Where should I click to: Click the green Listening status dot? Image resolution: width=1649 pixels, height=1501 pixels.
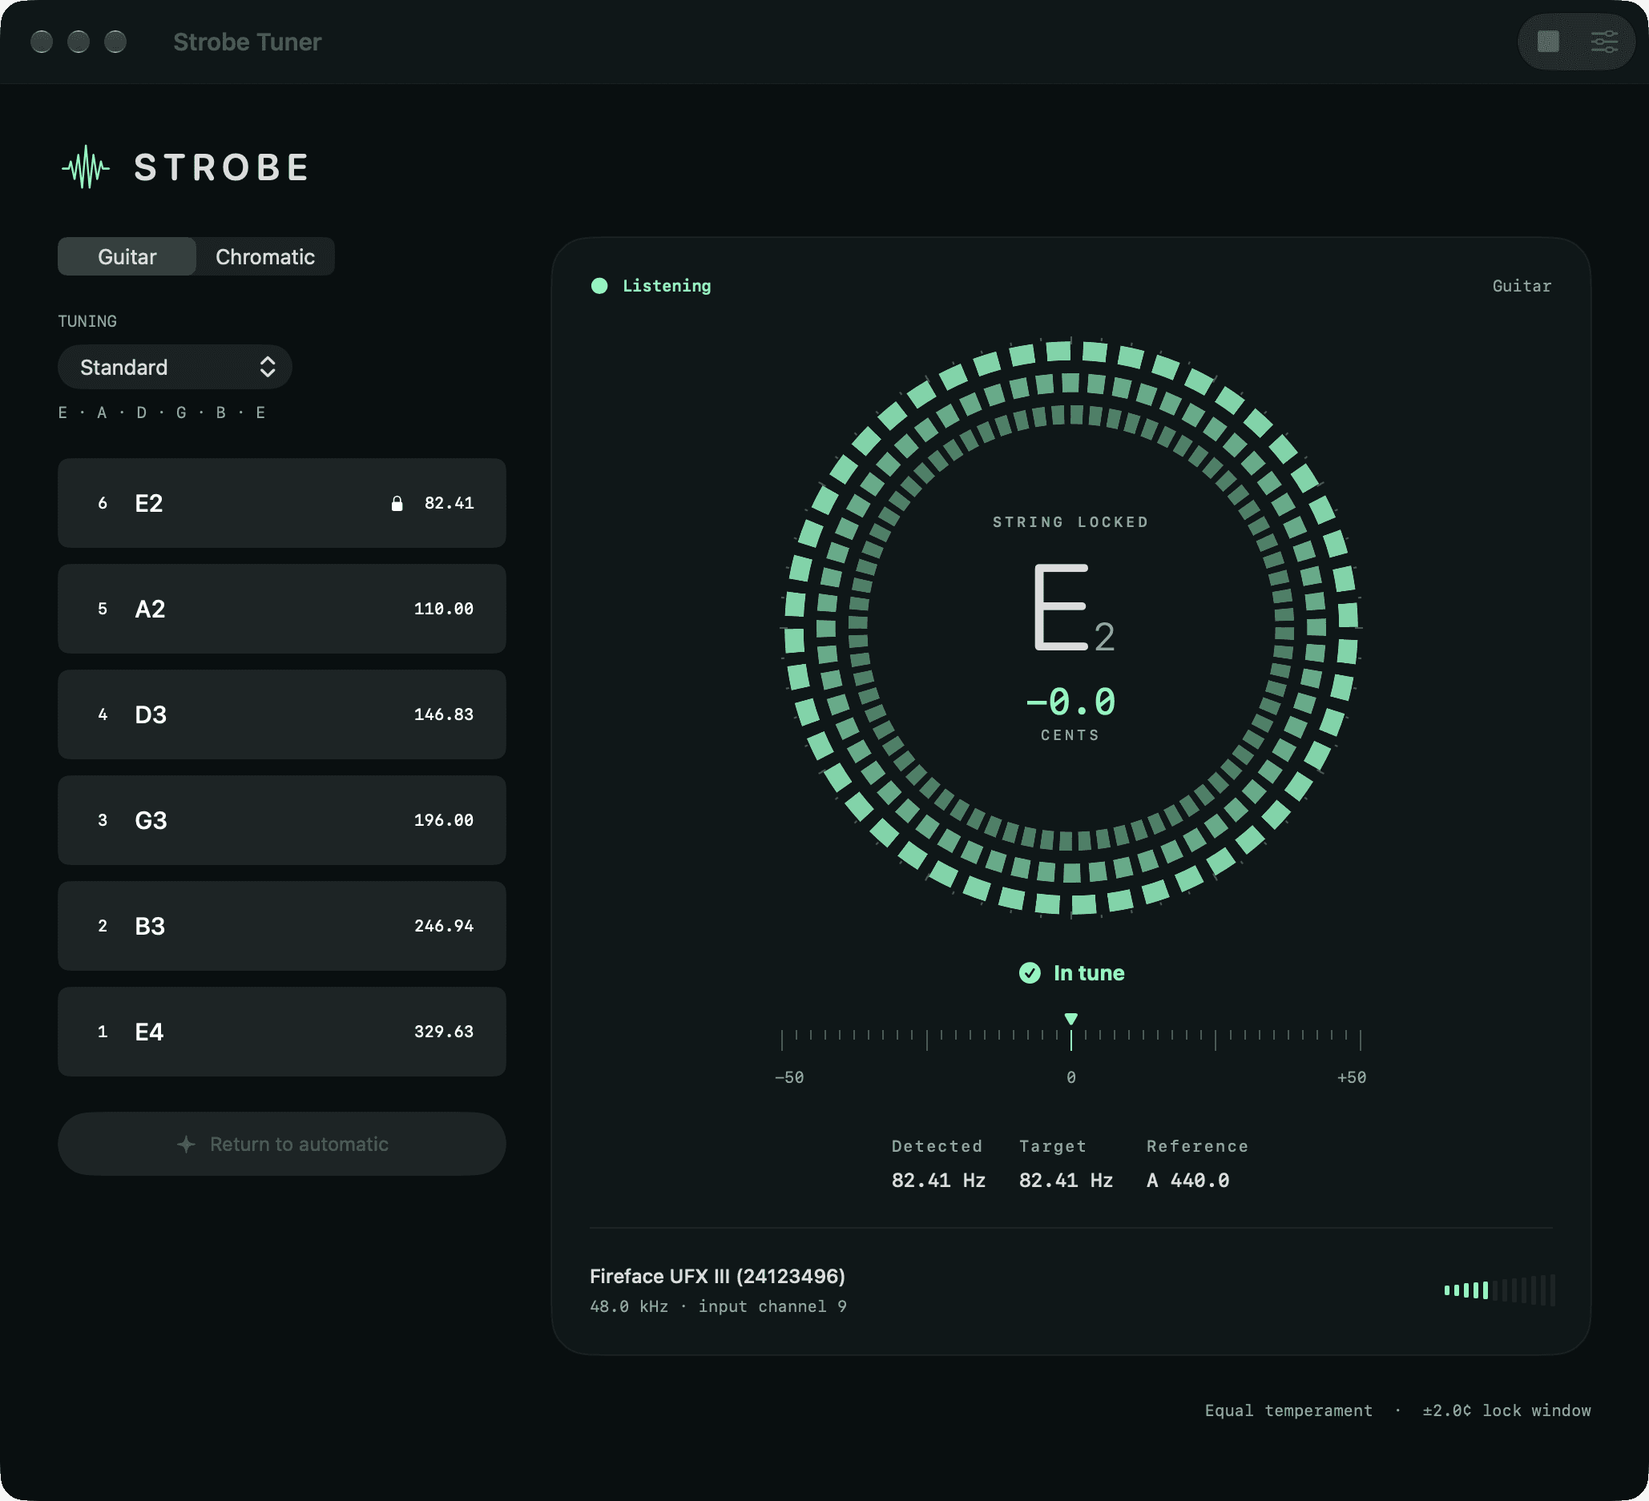pos(599,286)
